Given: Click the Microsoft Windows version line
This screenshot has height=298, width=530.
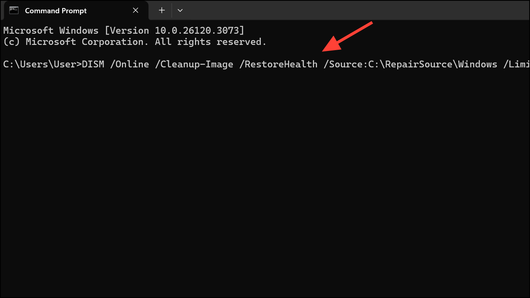Looking at the screenshot, I should click(124, 30).
